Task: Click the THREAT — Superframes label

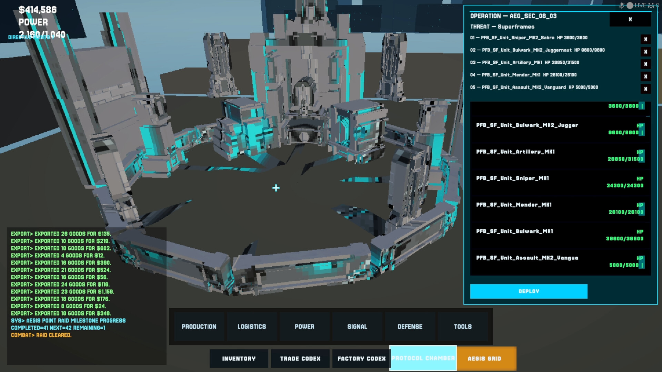Action: (x=502, y=27)
